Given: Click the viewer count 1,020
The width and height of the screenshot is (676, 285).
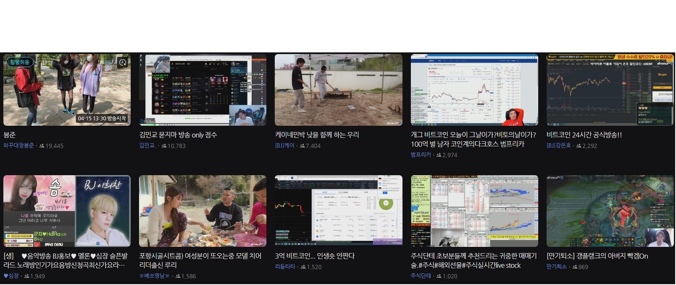Looking at the screenshot, I should coord(450,276).
